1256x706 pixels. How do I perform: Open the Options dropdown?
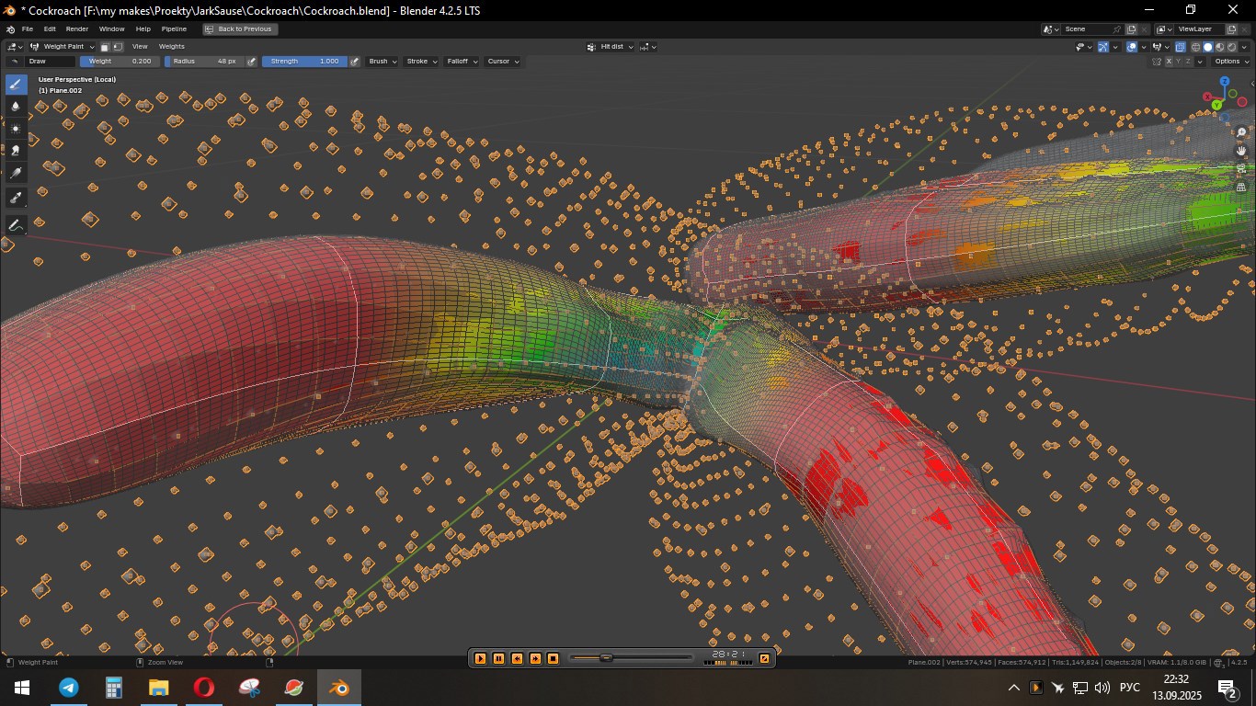(1230, 62)
